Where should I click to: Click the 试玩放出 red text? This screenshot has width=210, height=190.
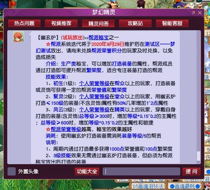(72, 38)
